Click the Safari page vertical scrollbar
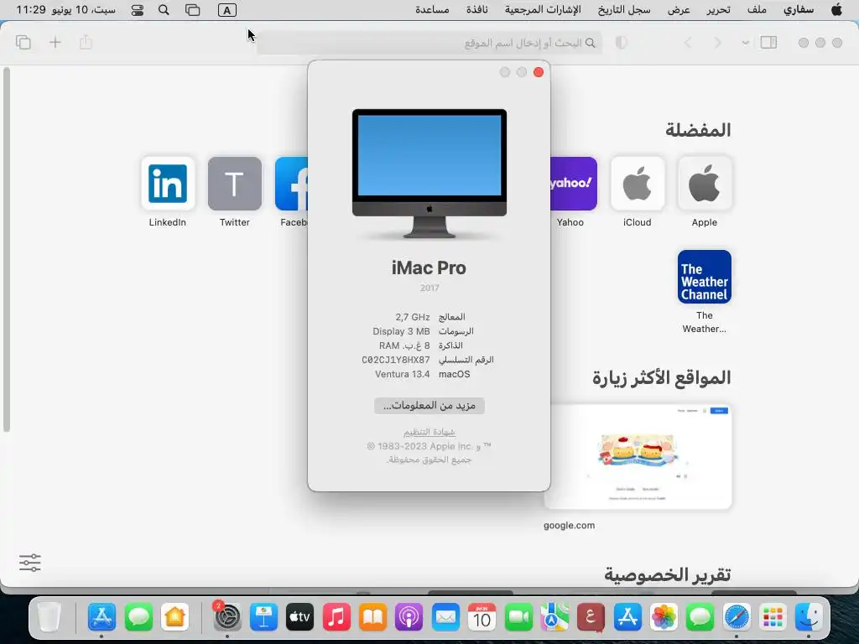The width and height of the screenshot is (859, 644). point(6,249)
